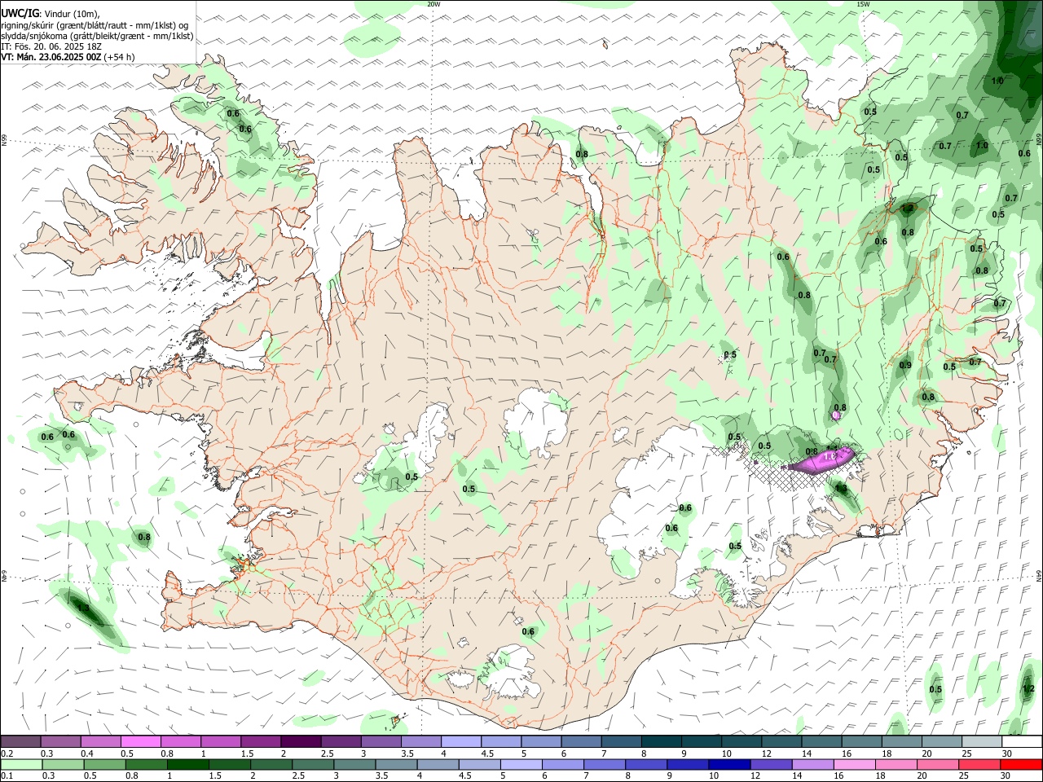
Task: Click the rain legend swatch labeled 2.5
Action: click(x=311, y=764)
